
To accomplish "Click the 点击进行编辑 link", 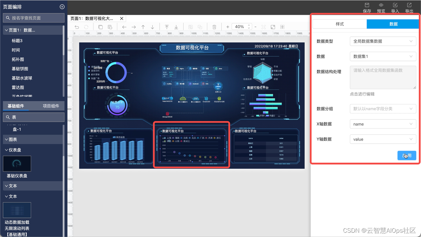I will [362, 94].
